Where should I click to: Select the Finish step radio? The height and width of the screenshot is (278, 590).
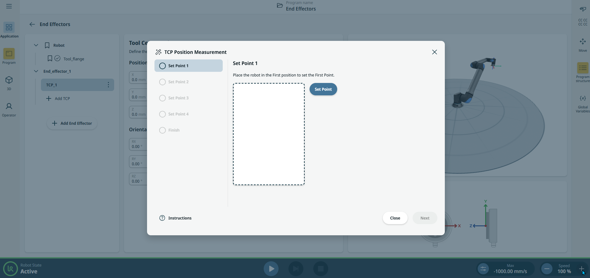point(163,130)
